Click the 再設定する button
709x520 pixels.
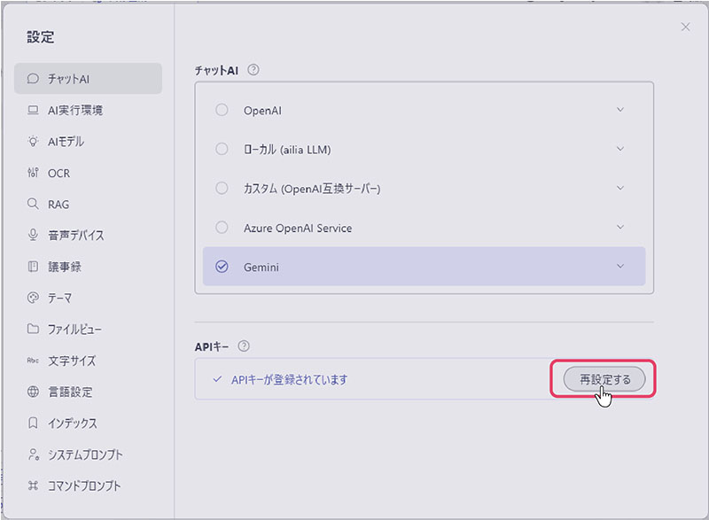605,379
